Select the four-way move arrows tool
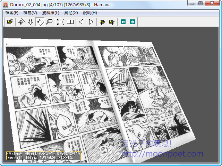This screenshot has width=222, height=166. (x=21, y=22)
